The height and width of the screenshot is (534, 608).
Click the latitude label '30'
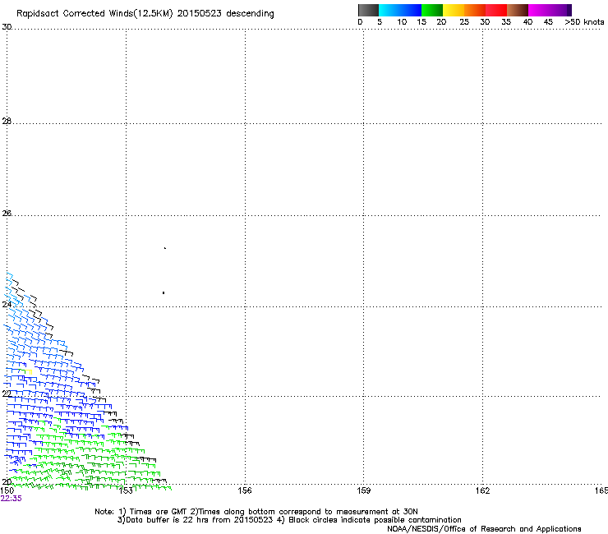click(7, 27)
